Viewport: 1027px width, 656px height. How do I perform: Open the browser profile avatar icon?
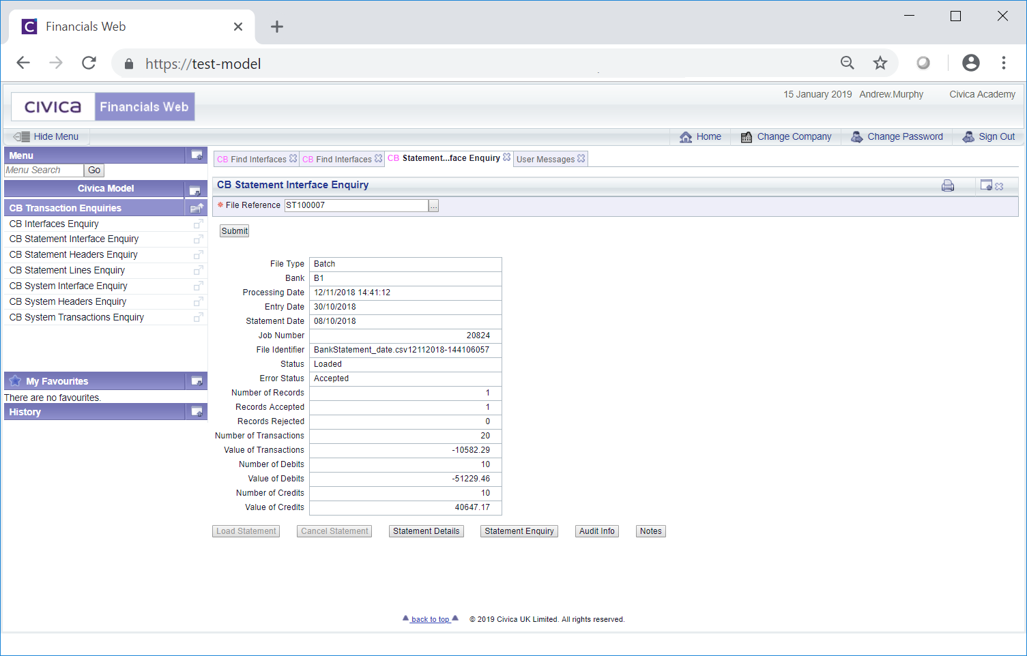pos(971,63)
